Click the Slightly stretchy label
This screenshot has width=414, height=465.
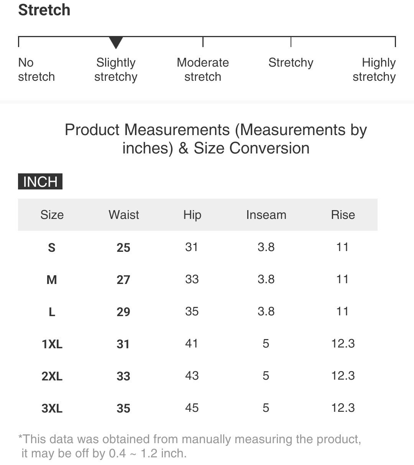point(116,70)
